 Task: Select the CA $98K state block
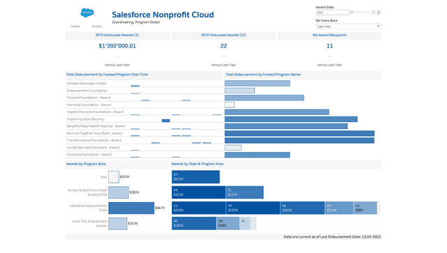click(x=365, y=208)
